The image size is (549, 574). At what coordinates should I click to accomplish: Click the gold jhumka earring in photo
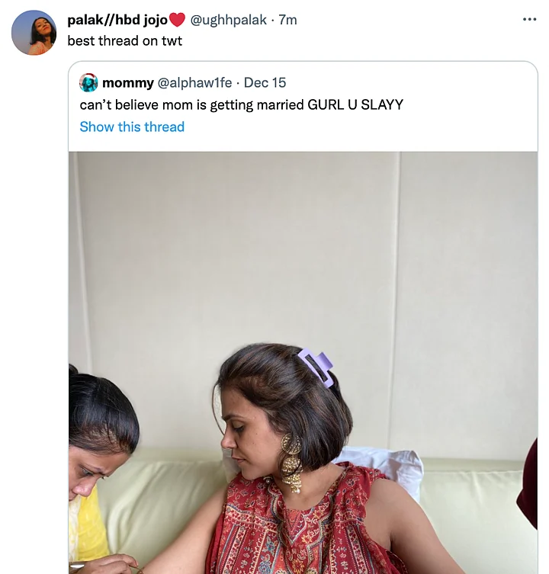click(291, 461)
